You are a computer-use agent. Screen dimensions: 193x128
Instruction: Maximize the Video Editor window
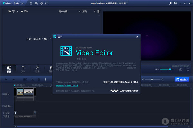pyautogui.click(x=185, y=4)
